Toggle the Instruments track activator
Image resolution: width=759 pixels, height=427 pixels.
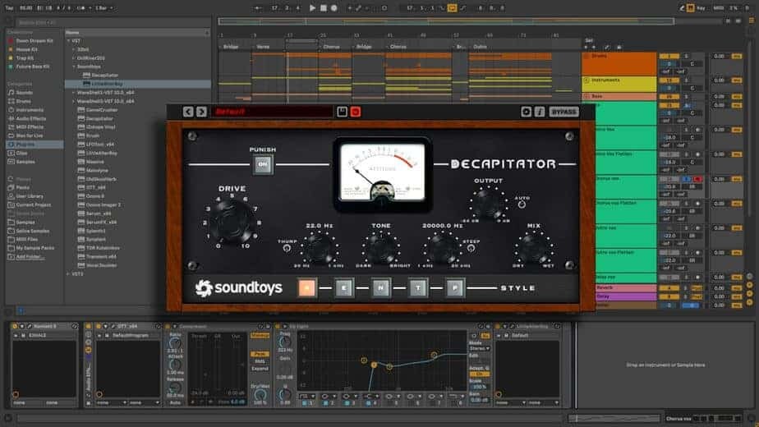coord(669,80)
